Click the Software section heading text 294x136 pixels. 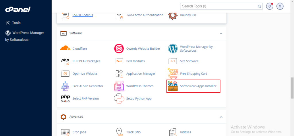76,33
